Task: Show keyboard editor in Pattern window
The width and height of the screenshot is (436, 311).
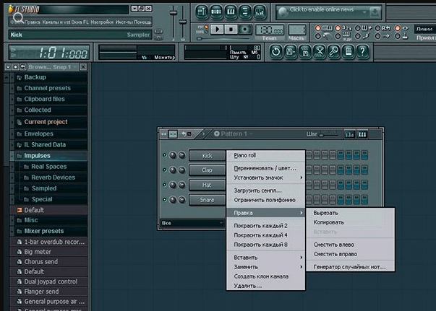Action: coord(362,134)
